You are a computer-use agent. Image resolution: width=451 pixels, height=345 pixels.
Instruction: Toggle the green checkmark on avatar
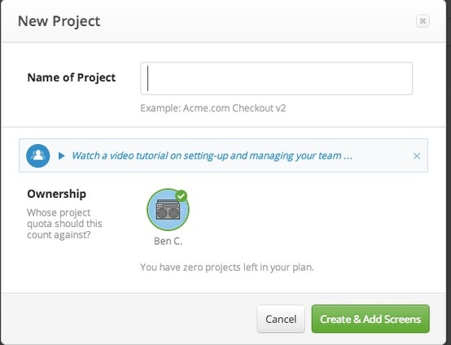182,196
